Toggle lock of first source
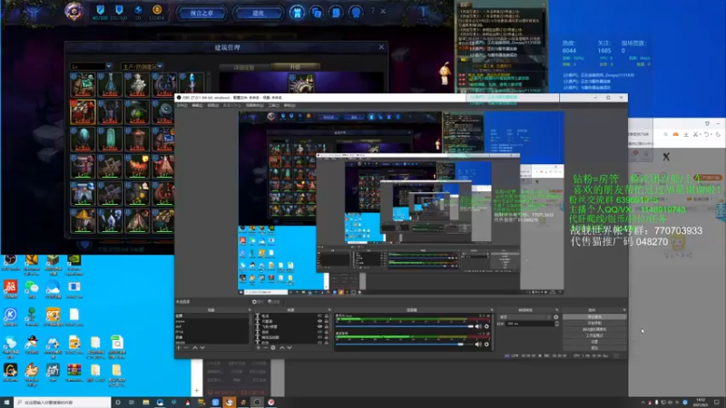 click(327, 316)
